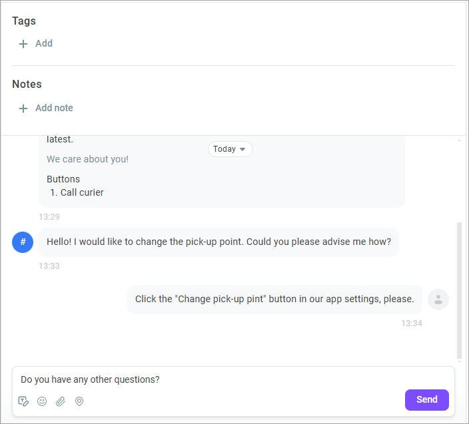Open the message templates icon
The height and width of the screenshot is (424, 469).
point(23,401)
